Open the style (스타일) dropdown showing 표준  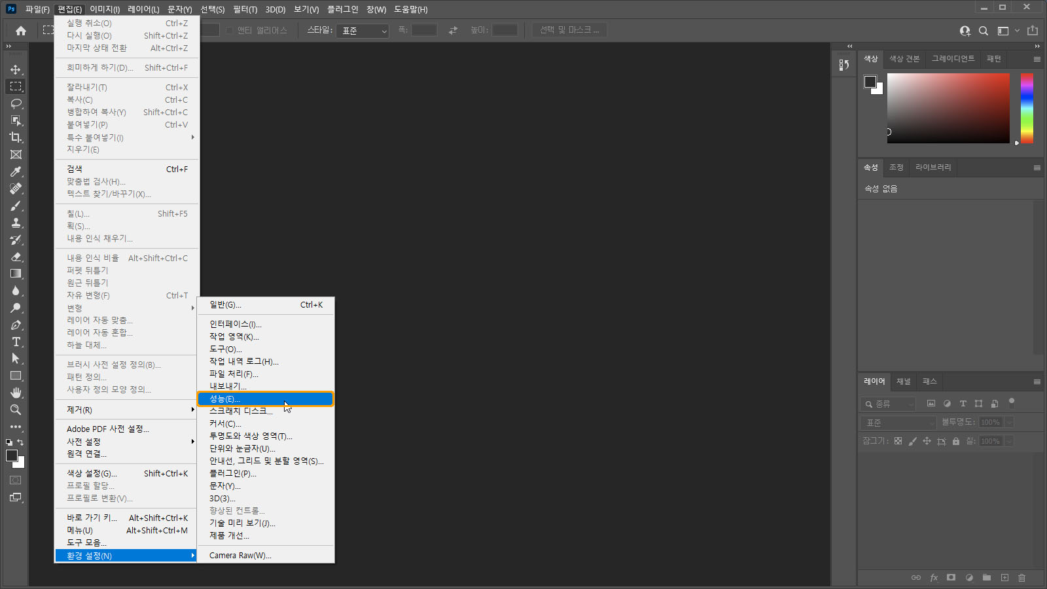363,31
